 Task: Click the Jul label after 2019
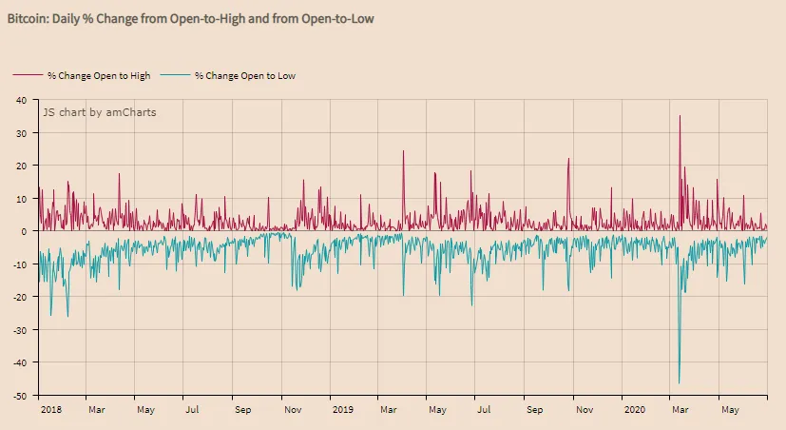[x=484, y=409]
